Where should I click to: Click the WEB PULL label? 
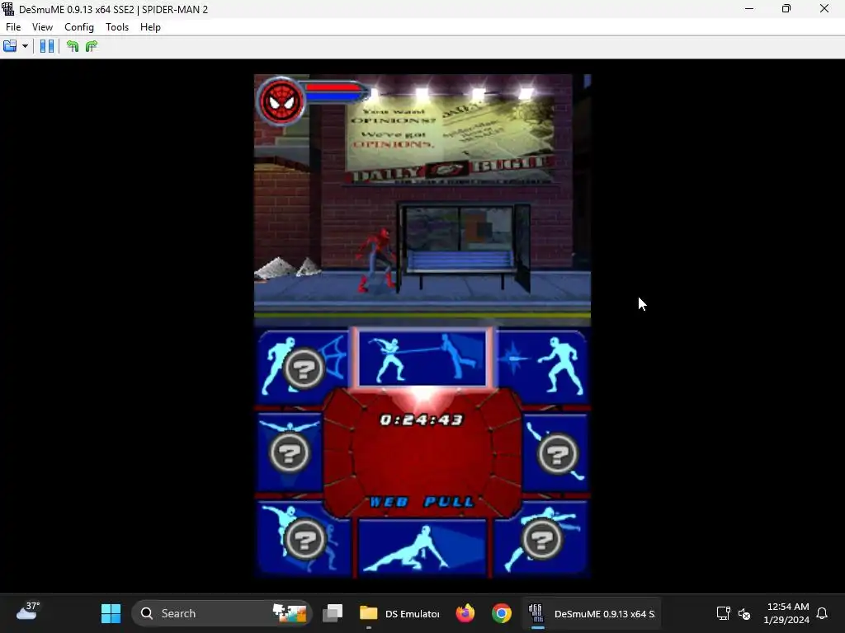(x=422, y=502)
